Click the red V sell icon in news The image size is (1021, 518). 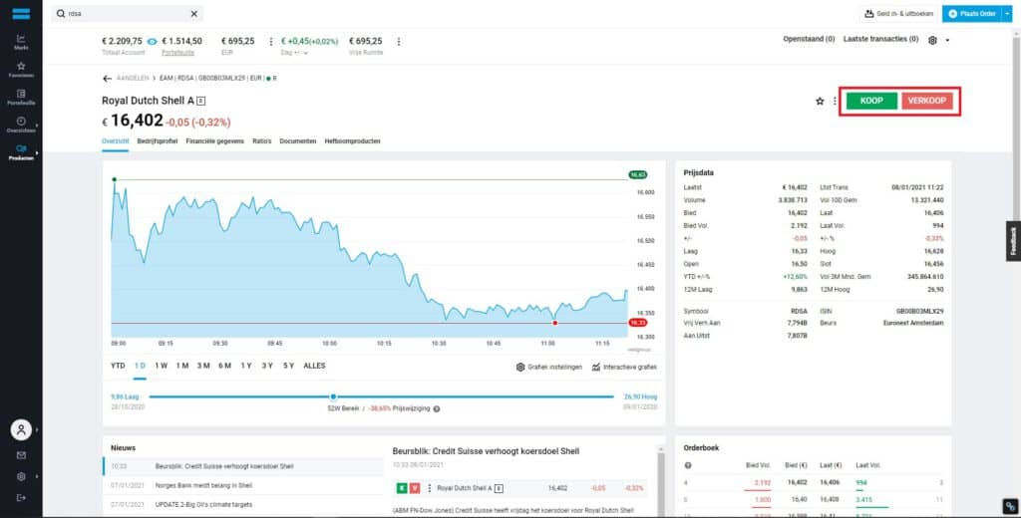click(x=415, y=488)
